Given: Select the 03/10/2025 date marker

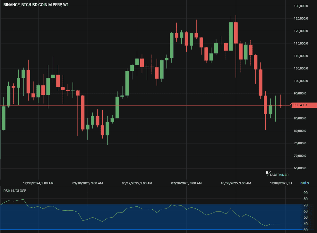Looking at the screenshot, I should (x=88, y=183).
